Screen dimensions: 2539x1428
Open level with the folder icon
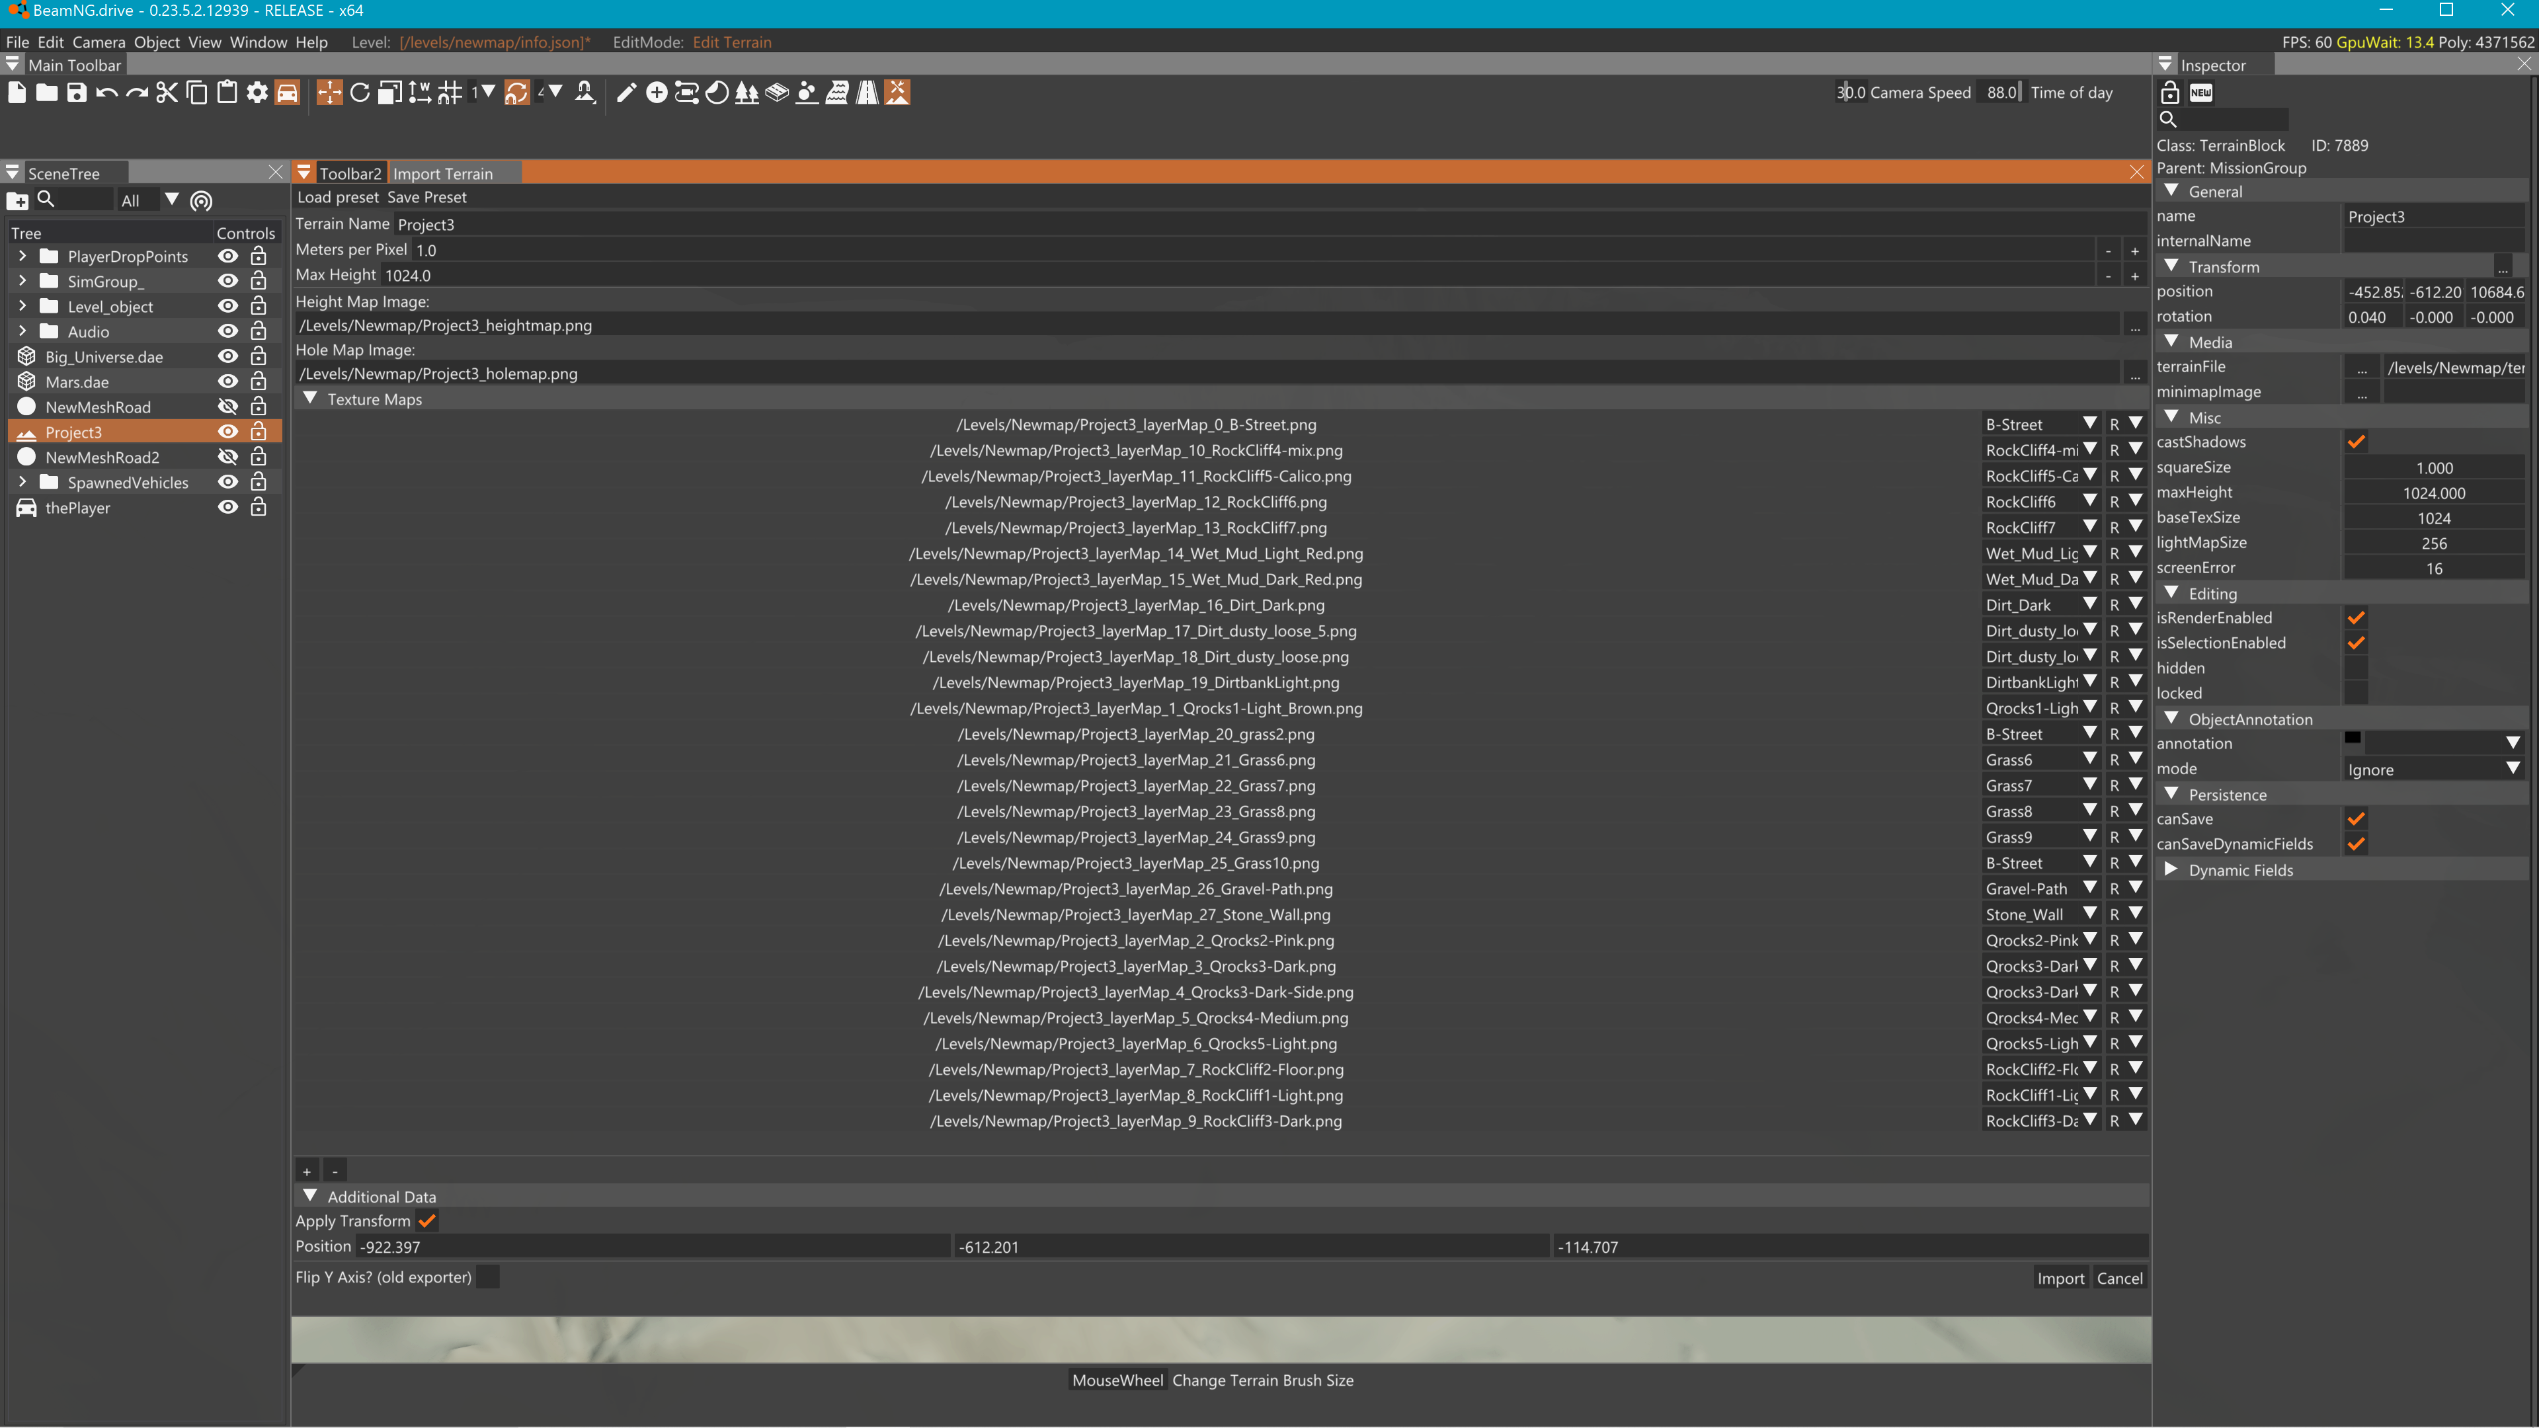(x=46, y=93)
